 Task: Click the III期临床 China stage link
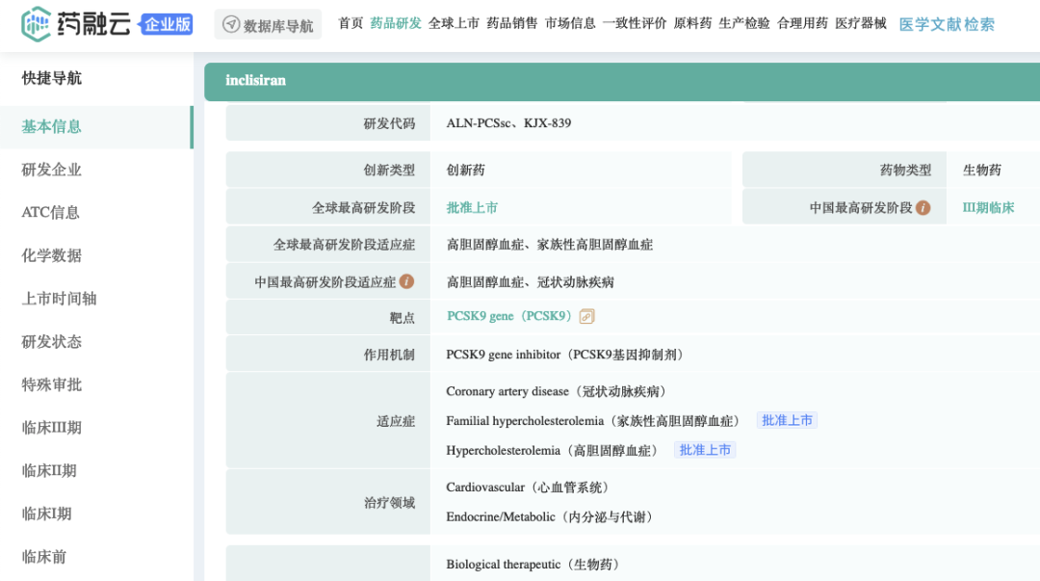pyautogui.click(x=988, y=207)
